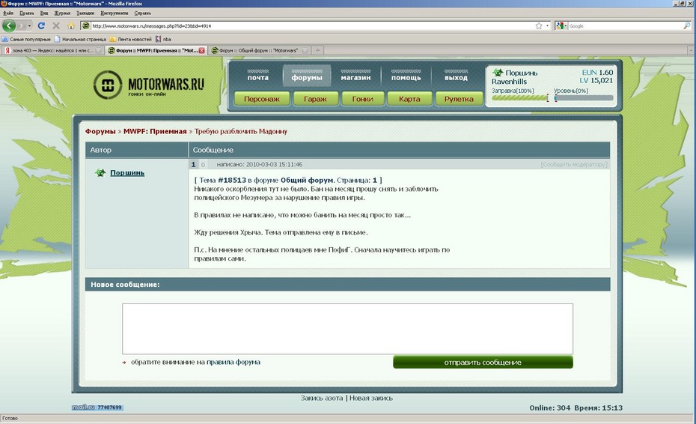
Task: Open the Правка menu
Action: pos(27,13)
